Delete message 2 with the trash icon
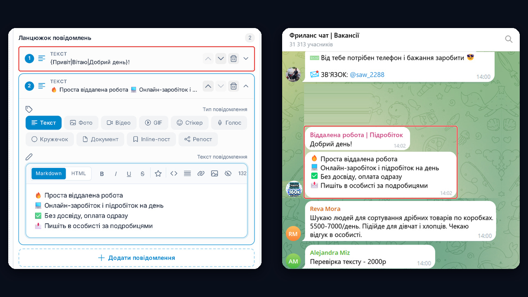The height and width of the screenshot is (297, 528). (233, 86)
